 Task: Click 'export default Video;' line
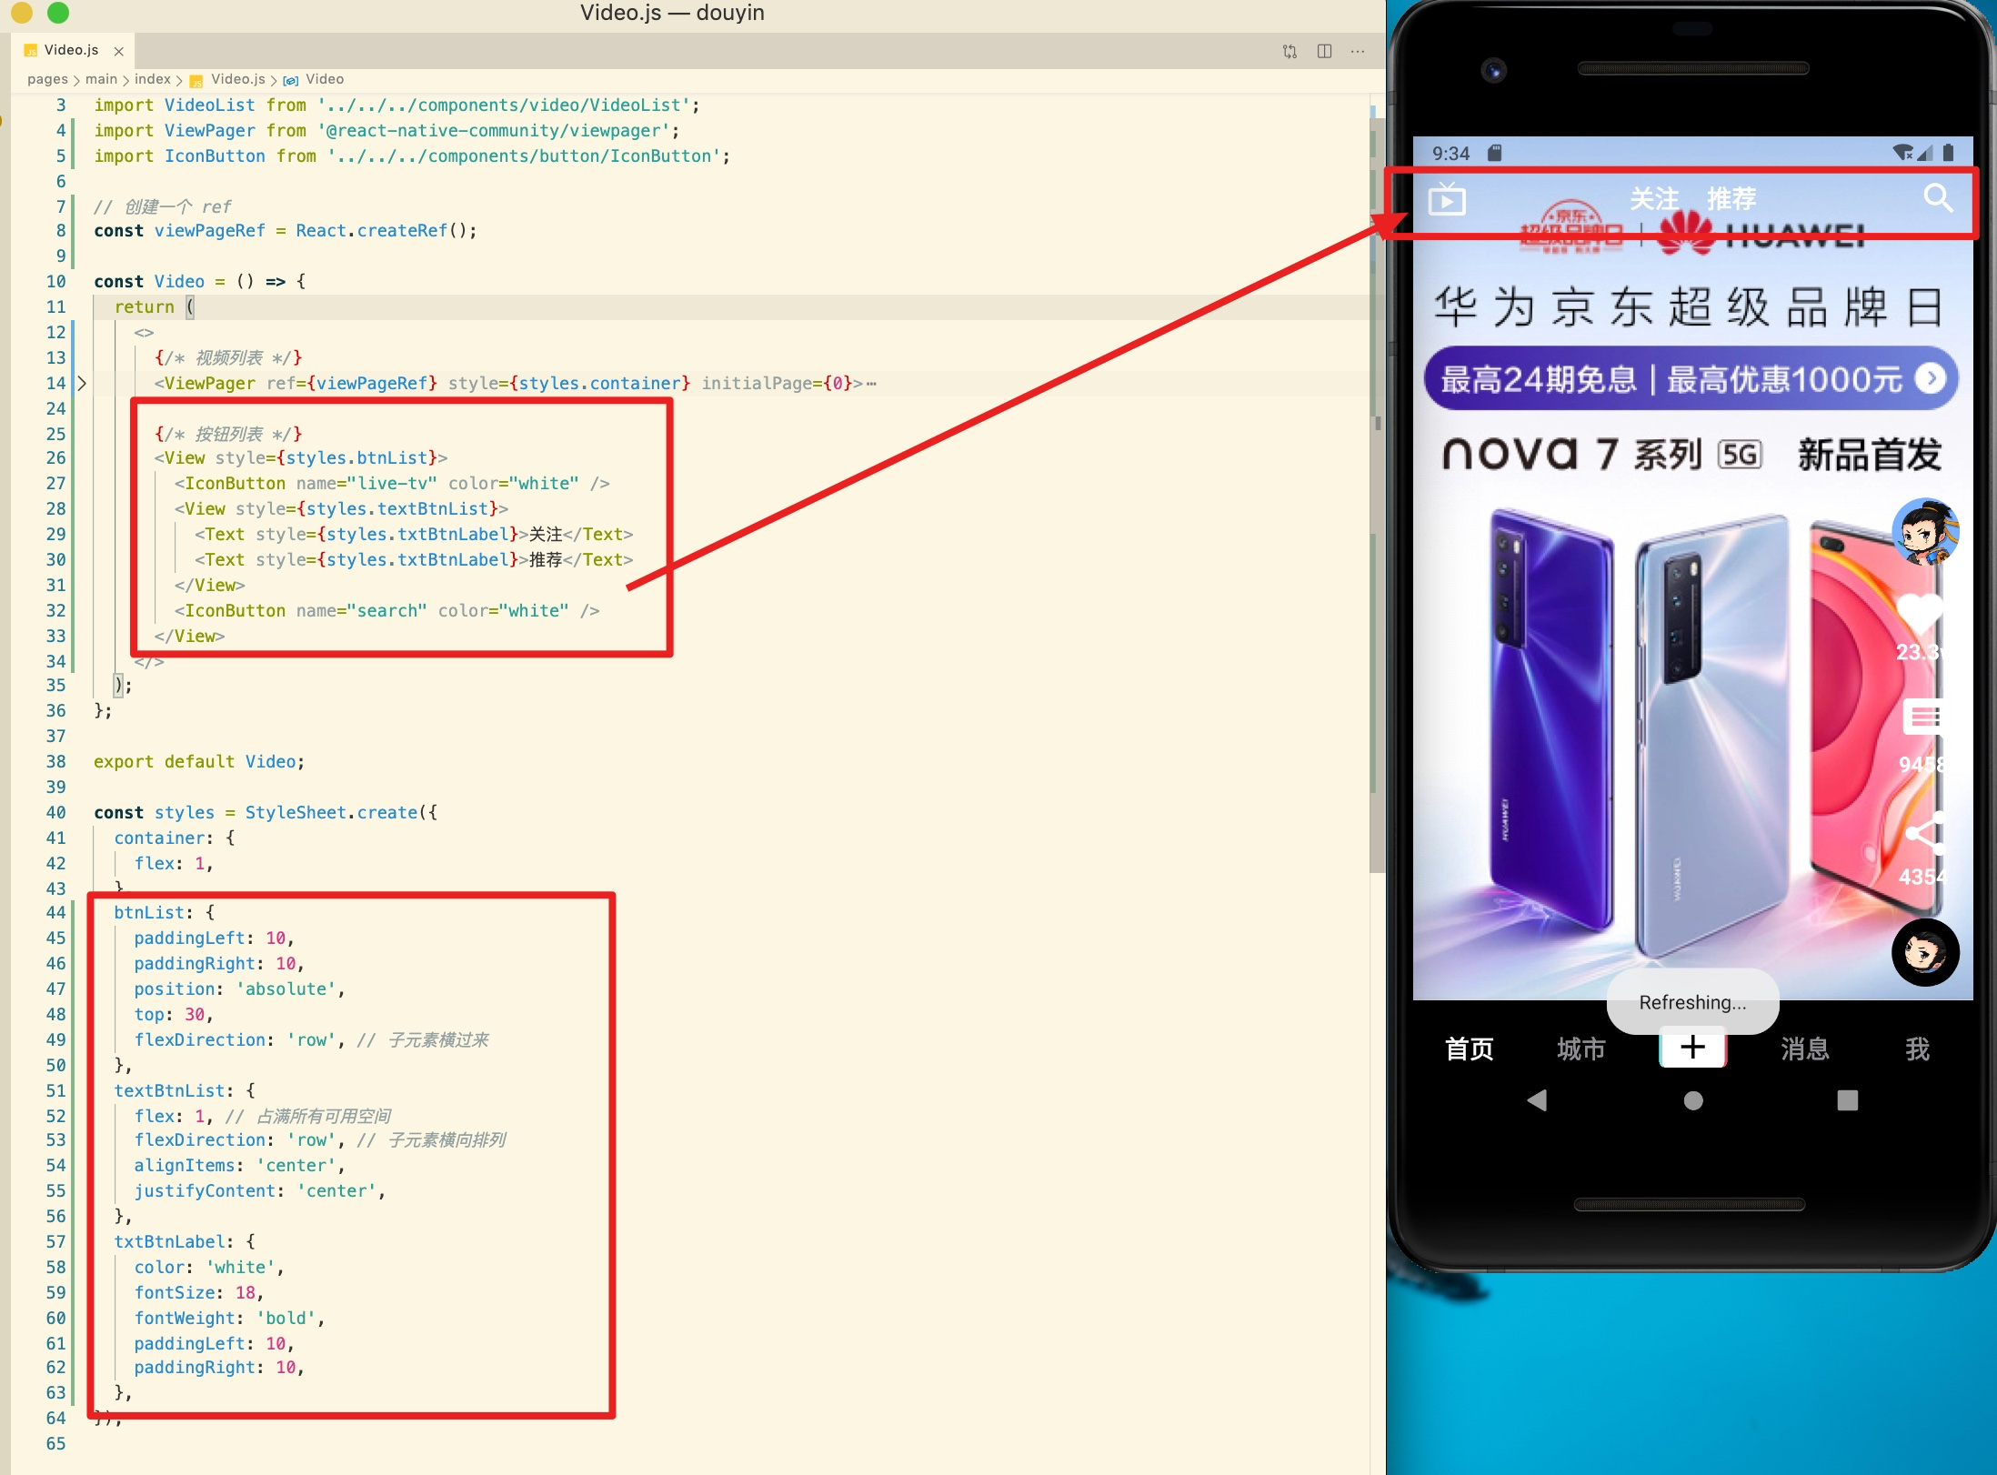pos(199,761)
